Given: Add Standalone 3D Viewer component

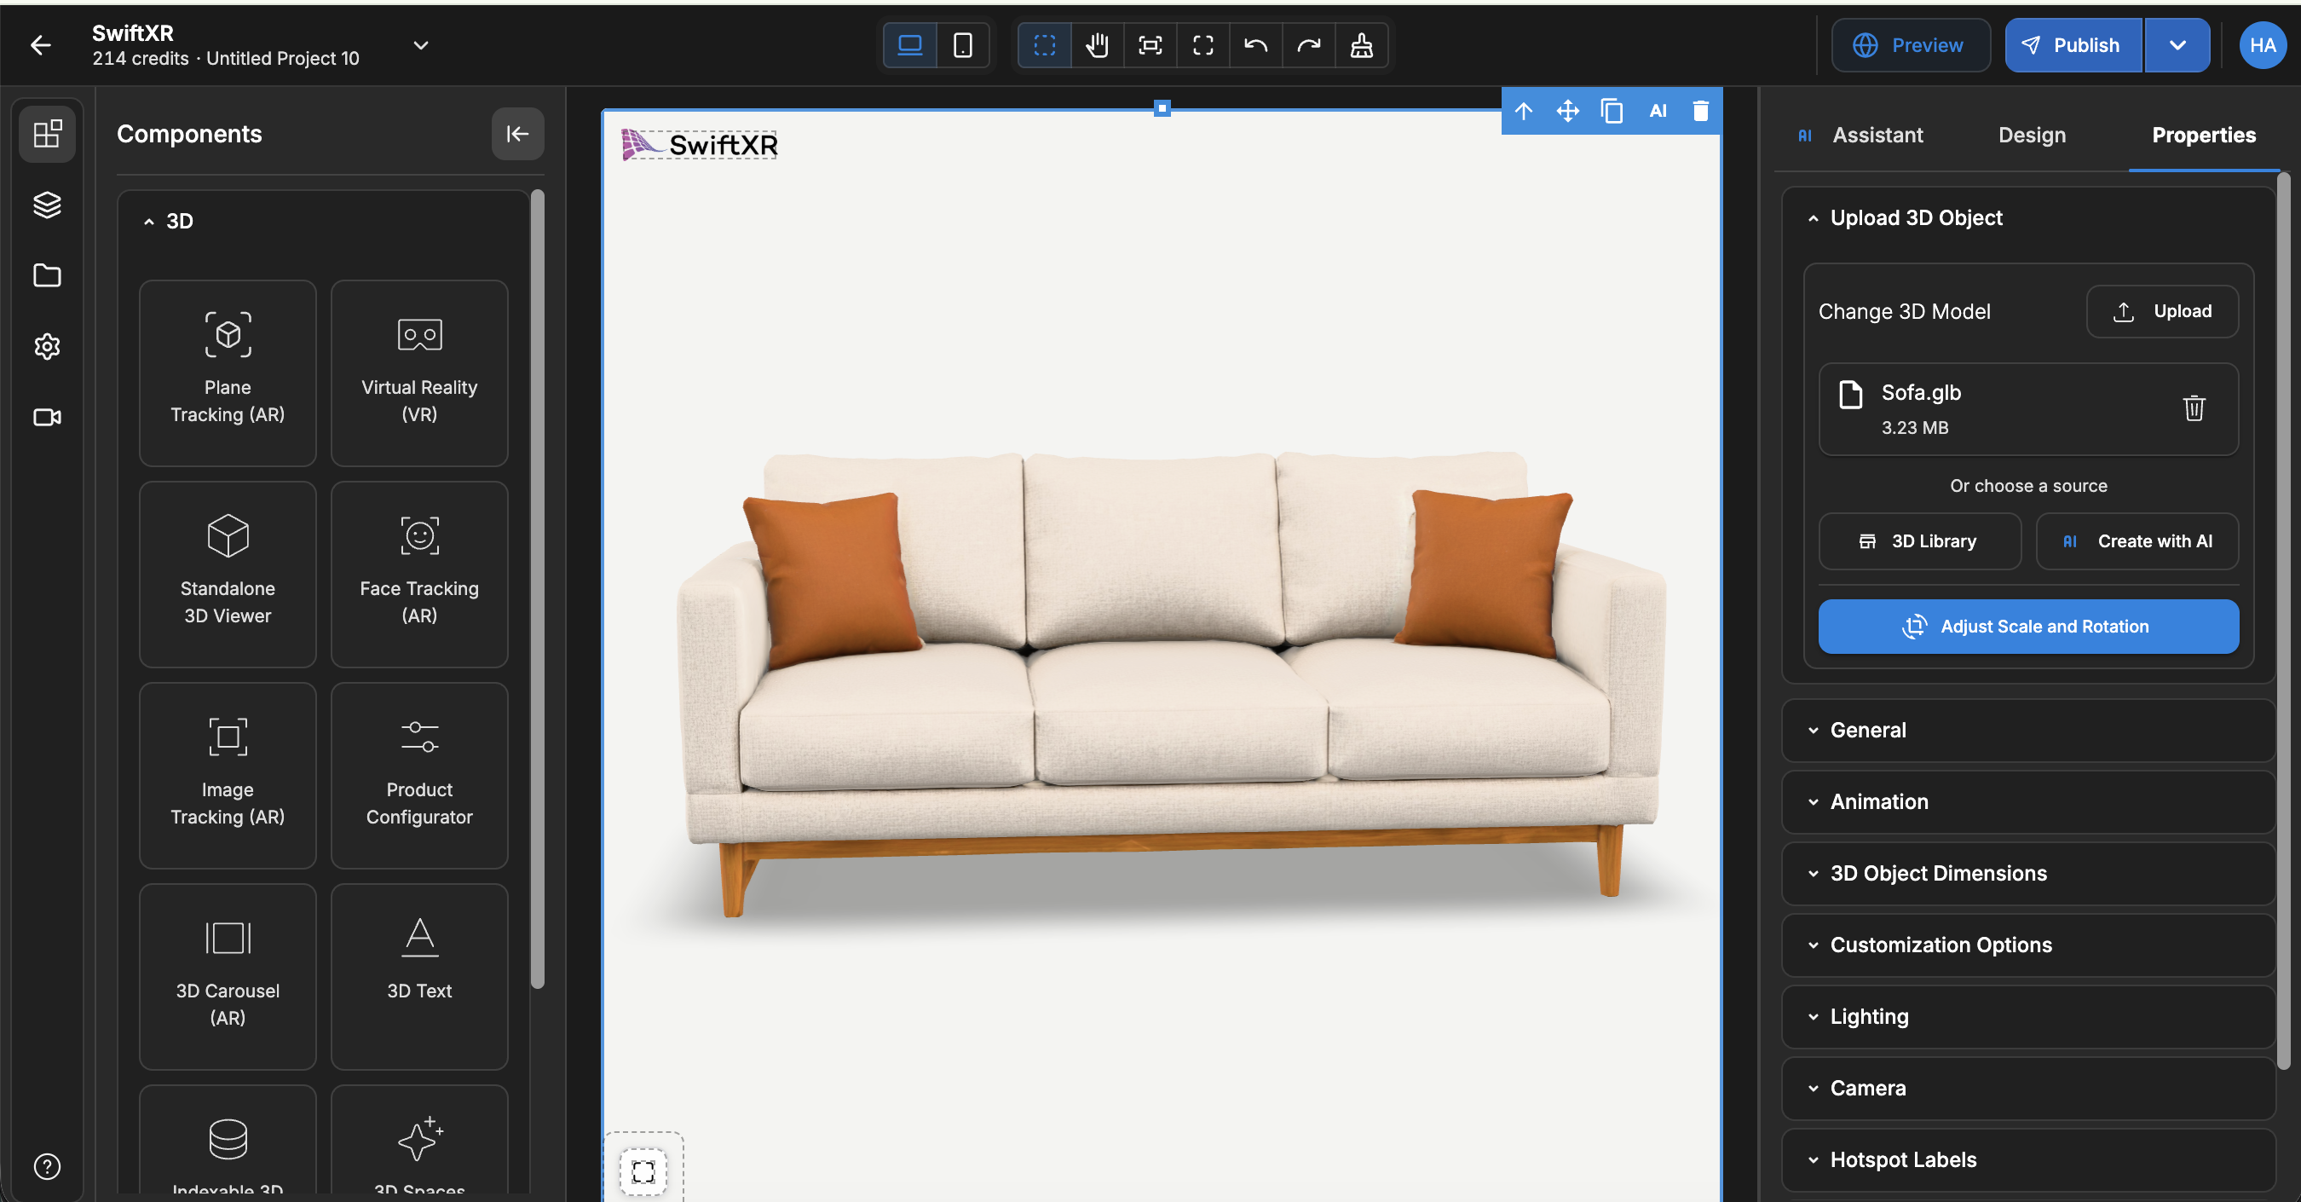Looking at the screenshot, I should pyautogui.click(x=228, y=574).
